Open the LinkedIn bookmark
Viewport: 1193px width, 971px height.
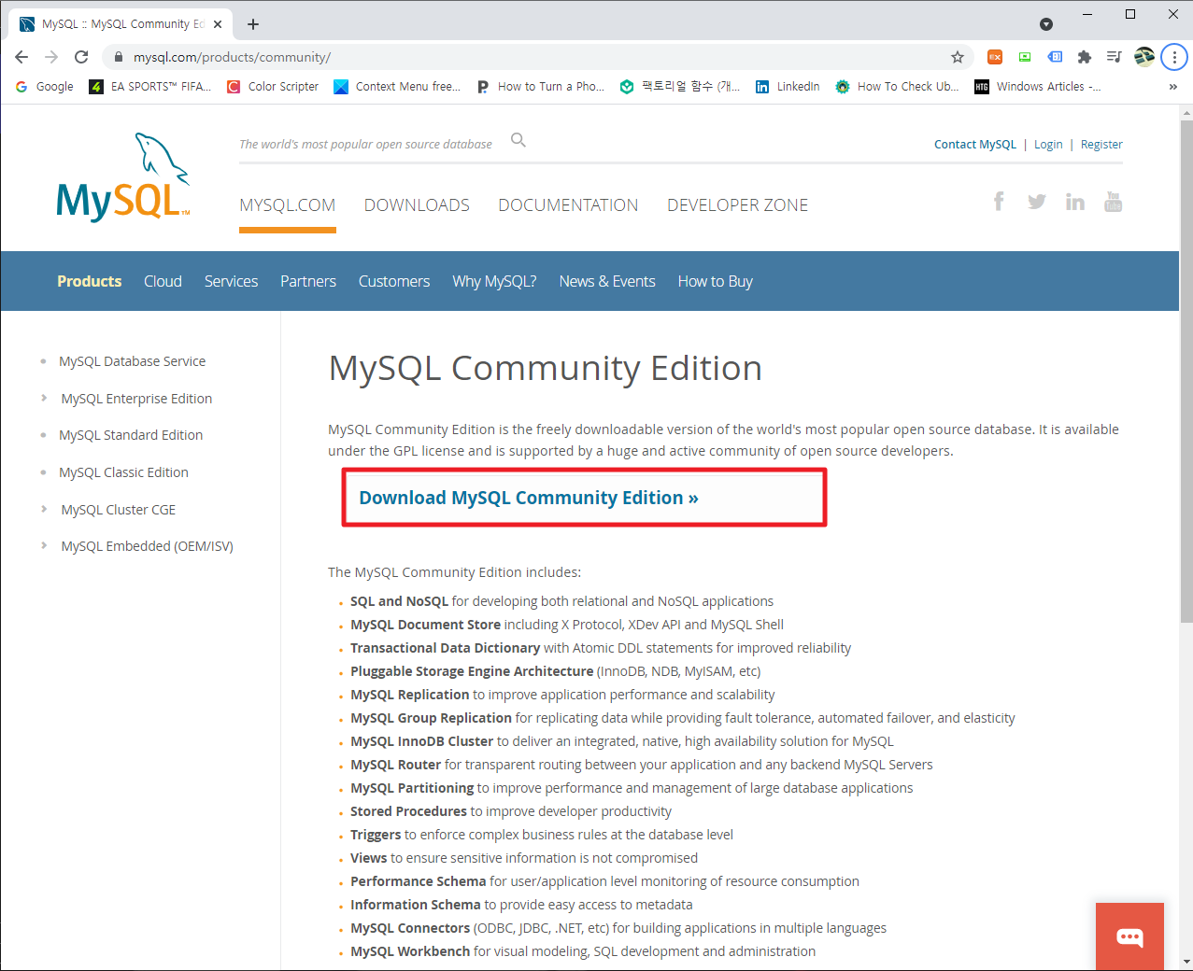788,87
